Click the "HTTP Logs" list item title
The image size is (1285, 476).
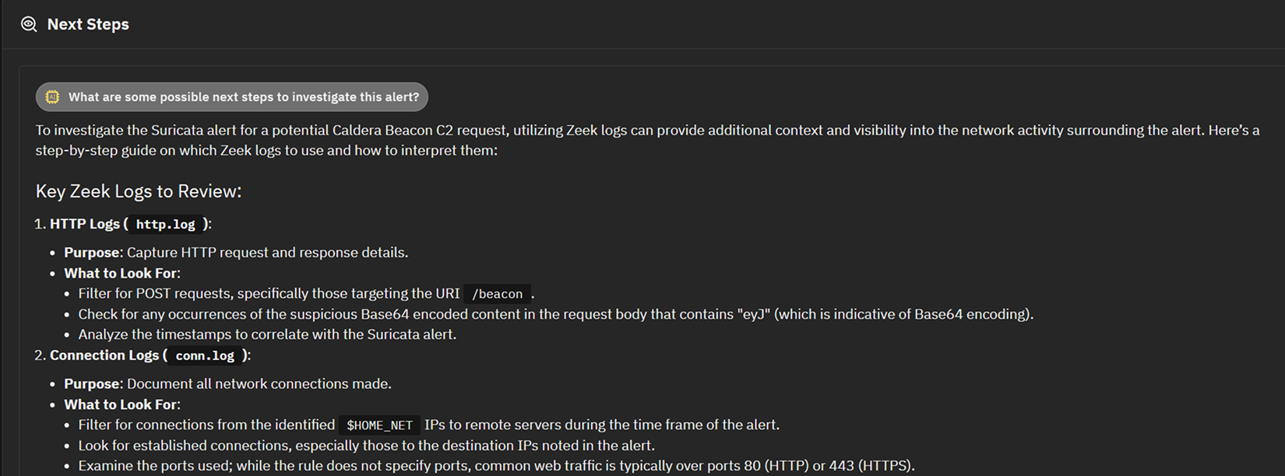84,224
